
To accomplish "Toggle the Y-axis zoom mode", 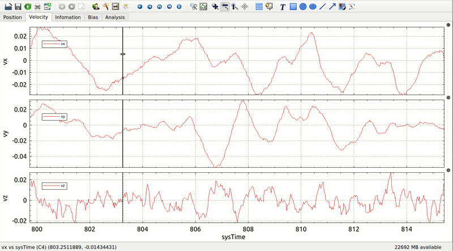I will [x=234, y=7].
